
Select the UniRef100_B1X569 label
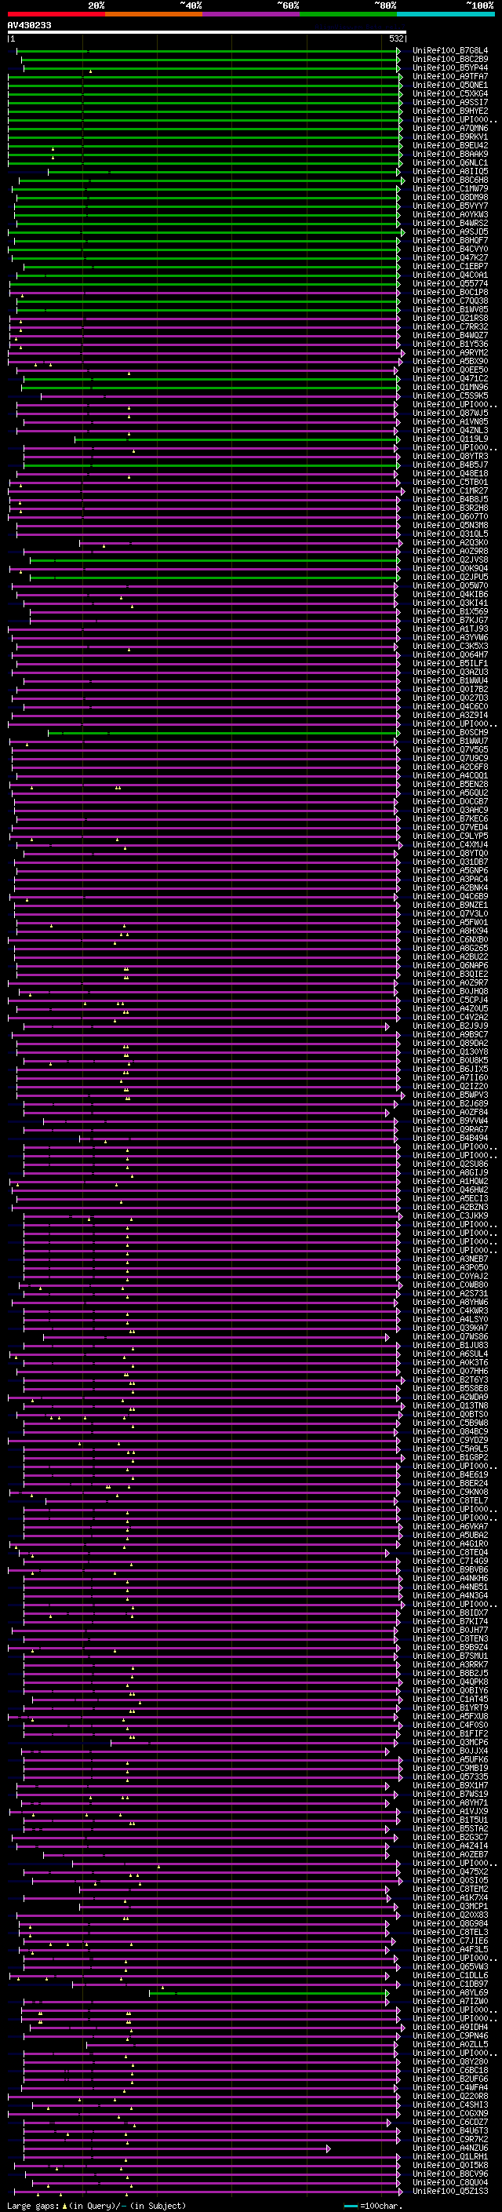tap(450, 611)
